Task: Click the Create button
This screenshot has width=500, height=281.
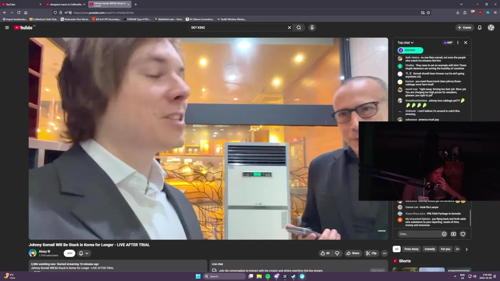Action: (464, 27)
